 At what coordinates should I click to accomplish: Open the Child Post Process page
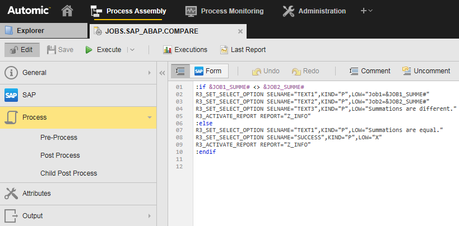pyautogui.click(x=68, y=173)
